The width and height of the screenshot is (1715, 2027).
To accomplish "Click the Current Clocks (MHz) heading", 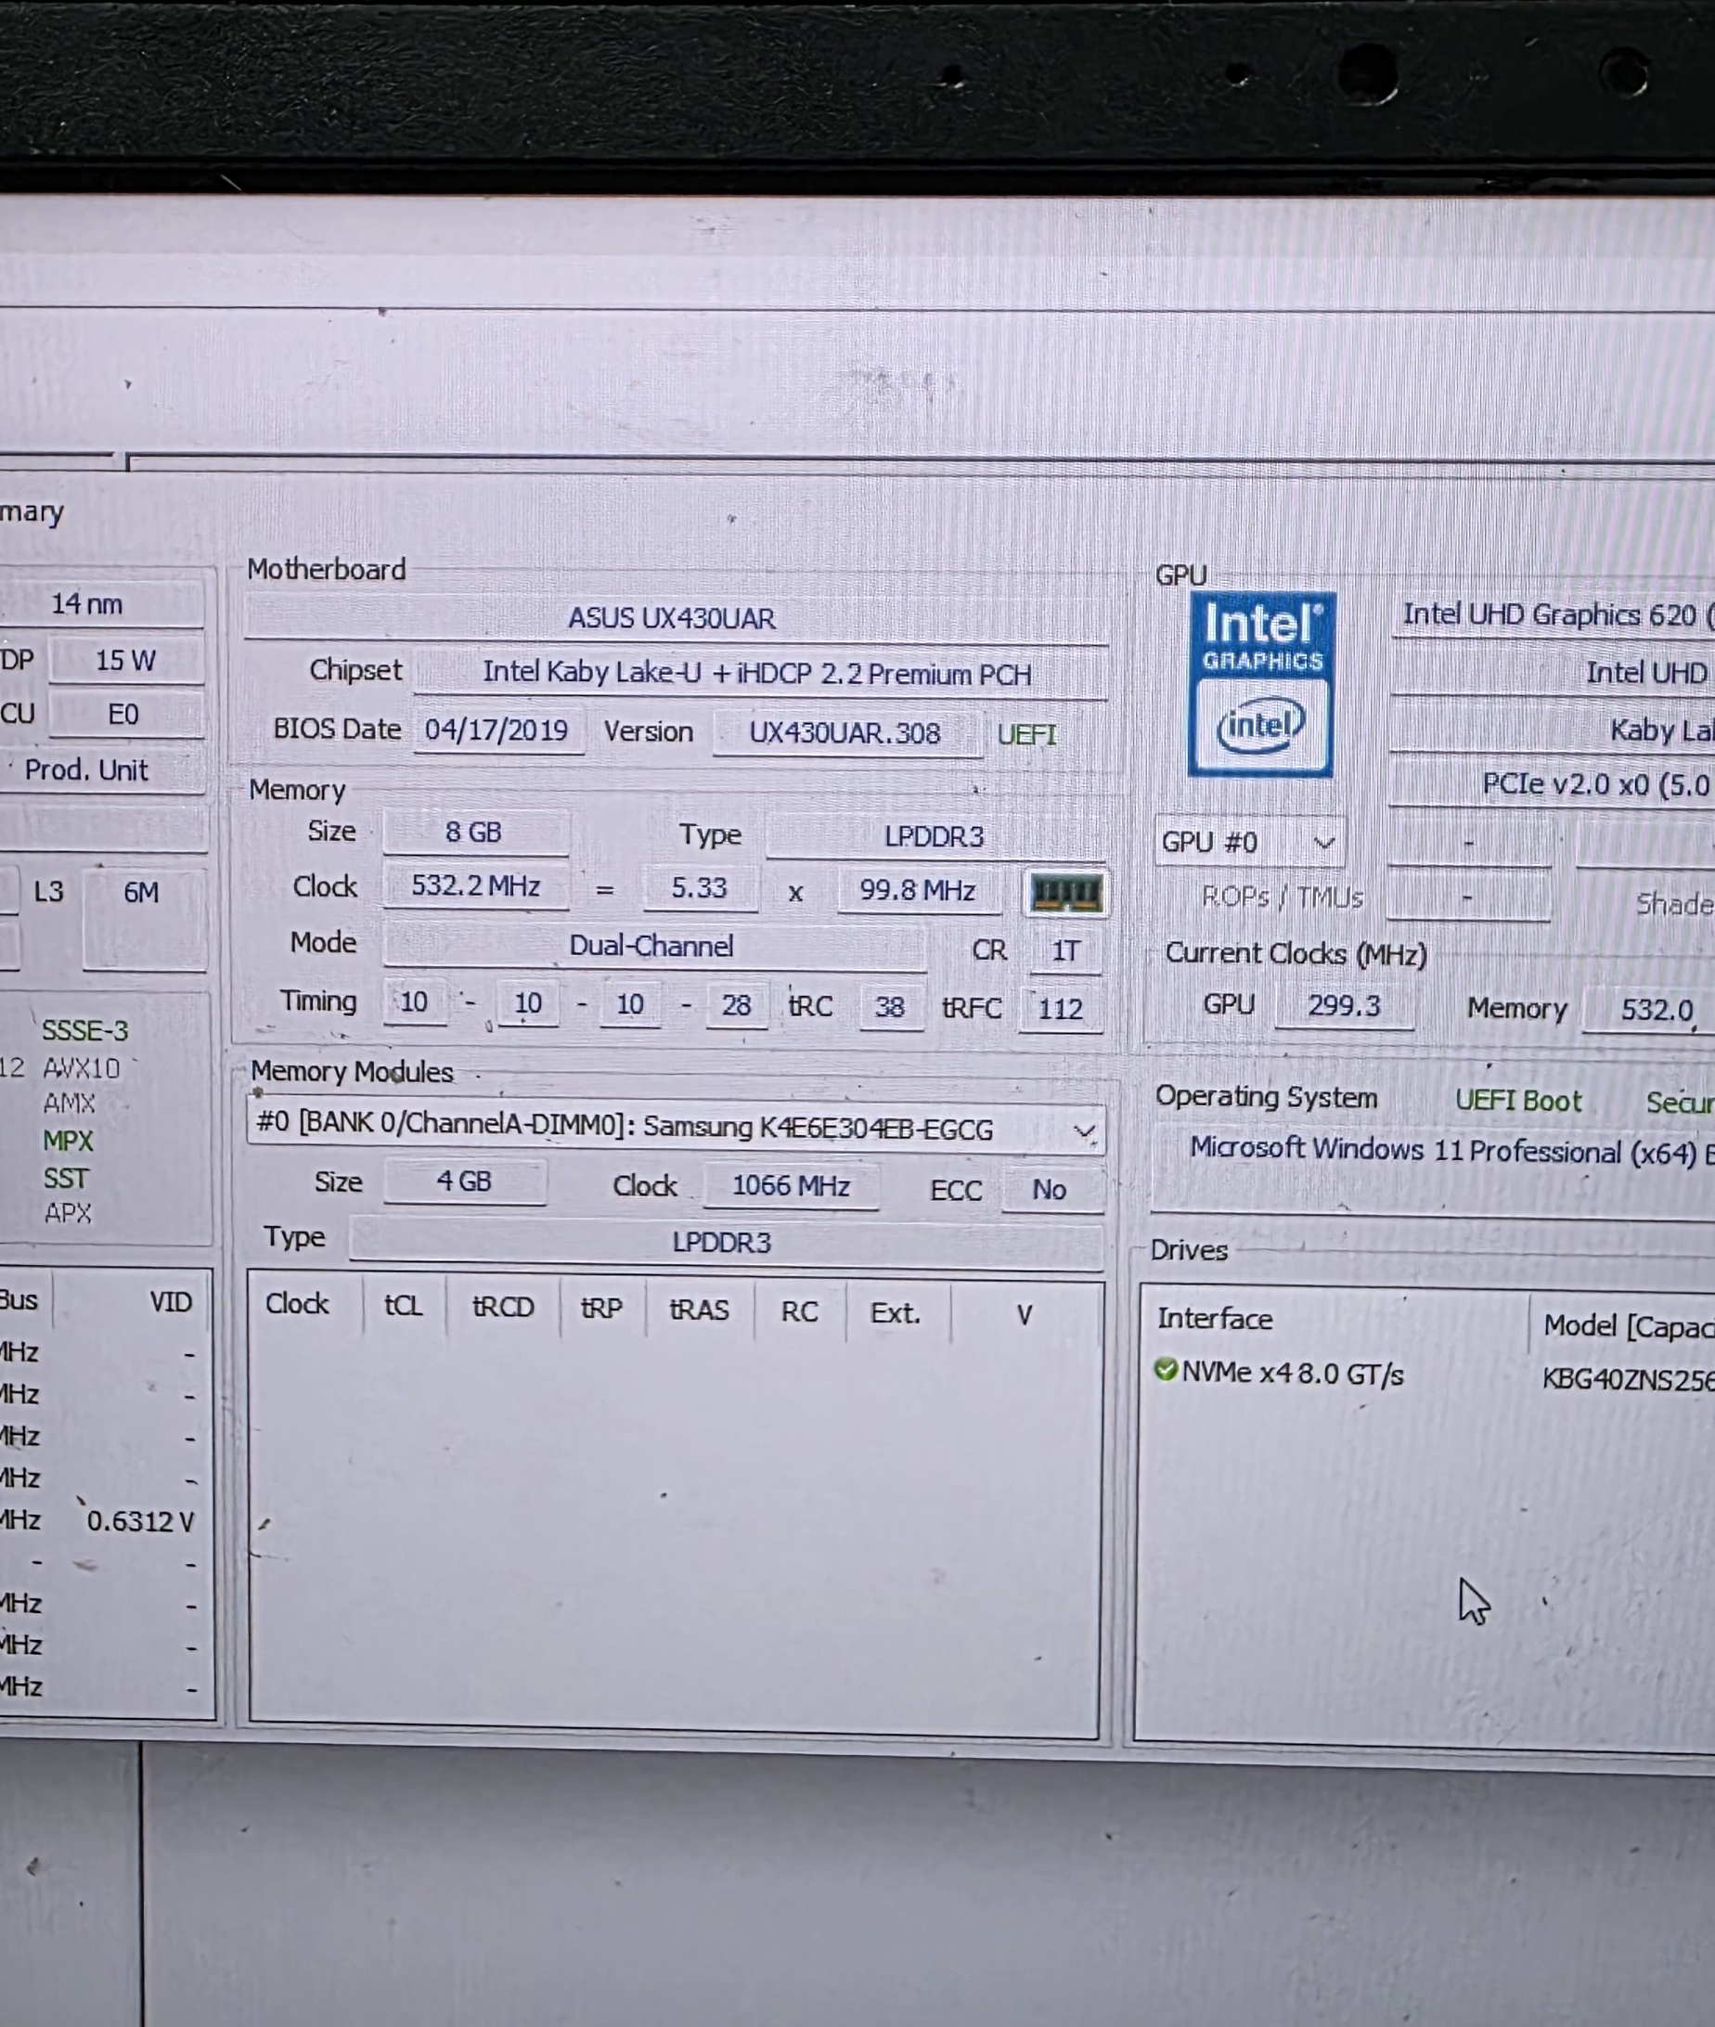I will [1296, 954].
